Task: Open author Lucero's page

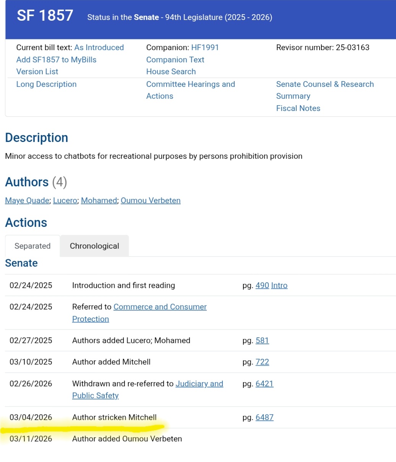Action: (x=65, y=200)
